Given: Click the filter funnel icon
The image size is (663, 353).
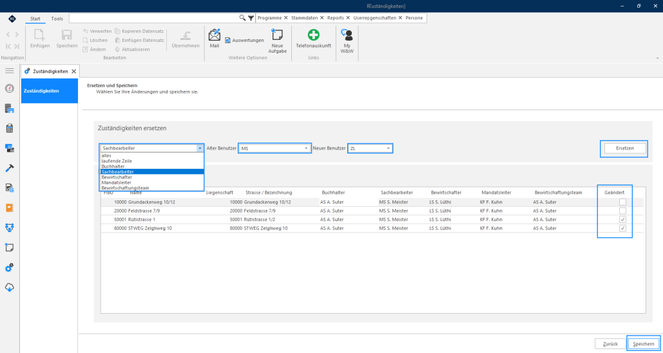Looking at the screenshot, I should pos(251,18).
